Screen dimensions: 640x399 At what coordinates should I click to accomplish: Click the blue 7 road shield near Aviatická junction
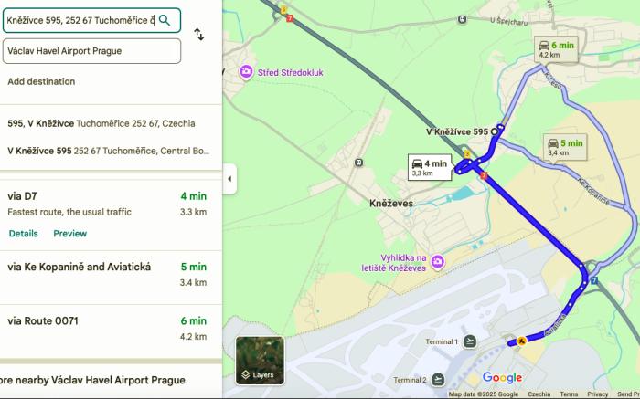click(x=594, y=280)
